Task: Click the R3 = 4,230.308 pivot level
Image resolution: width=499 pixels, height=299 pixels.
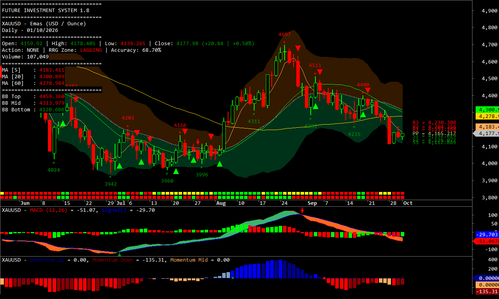Action: [434, 123]
